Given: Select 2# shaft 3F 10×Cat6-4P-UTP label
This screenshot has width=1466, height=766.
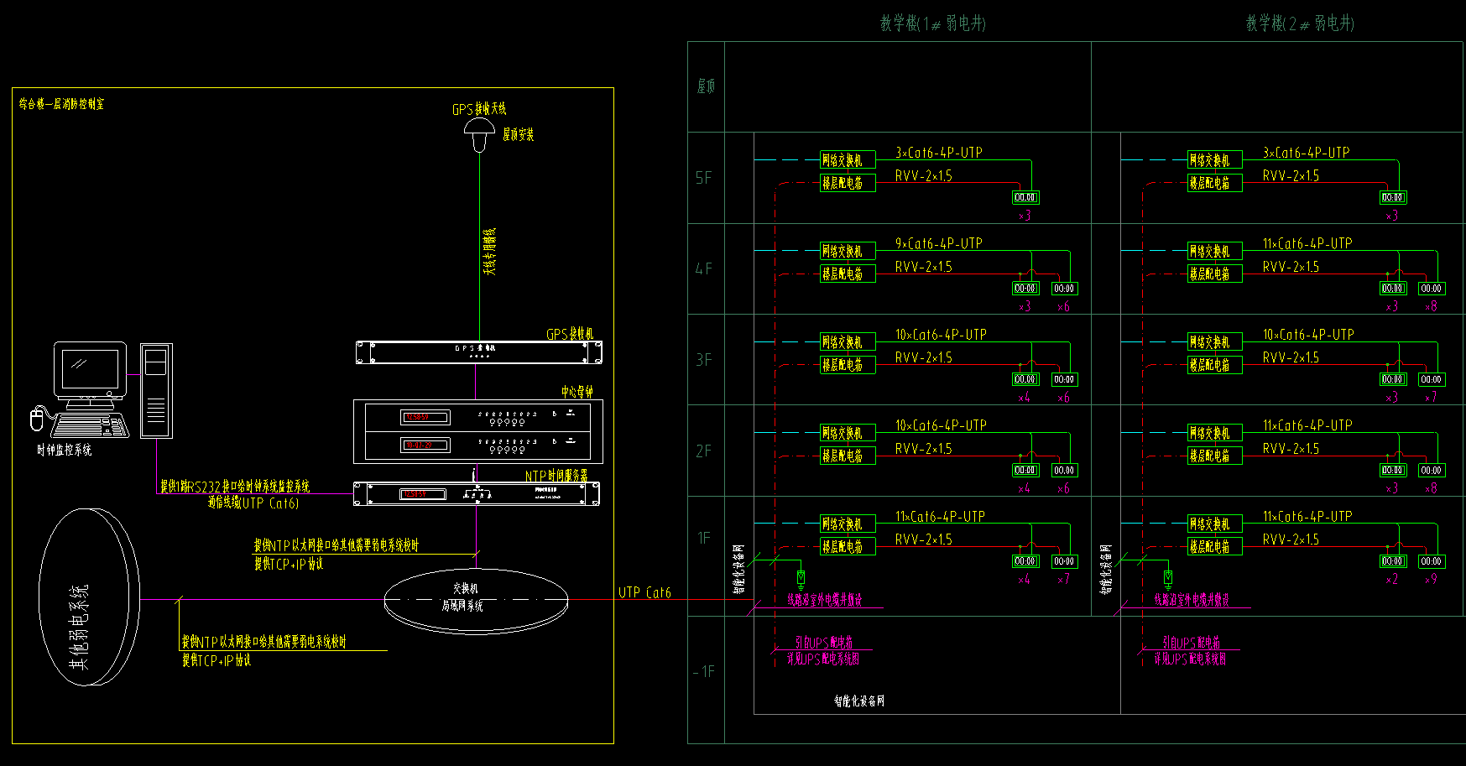Looking at the screenshot, I should tap(1308, 335).
